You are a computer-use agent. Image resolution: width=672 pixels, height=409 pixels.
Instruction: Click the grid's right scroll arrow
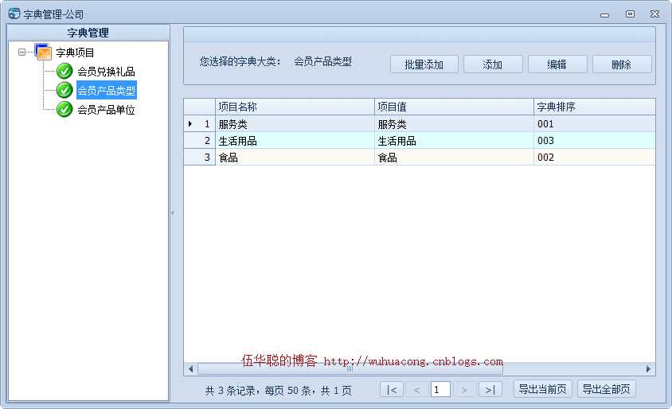[648, 368]
